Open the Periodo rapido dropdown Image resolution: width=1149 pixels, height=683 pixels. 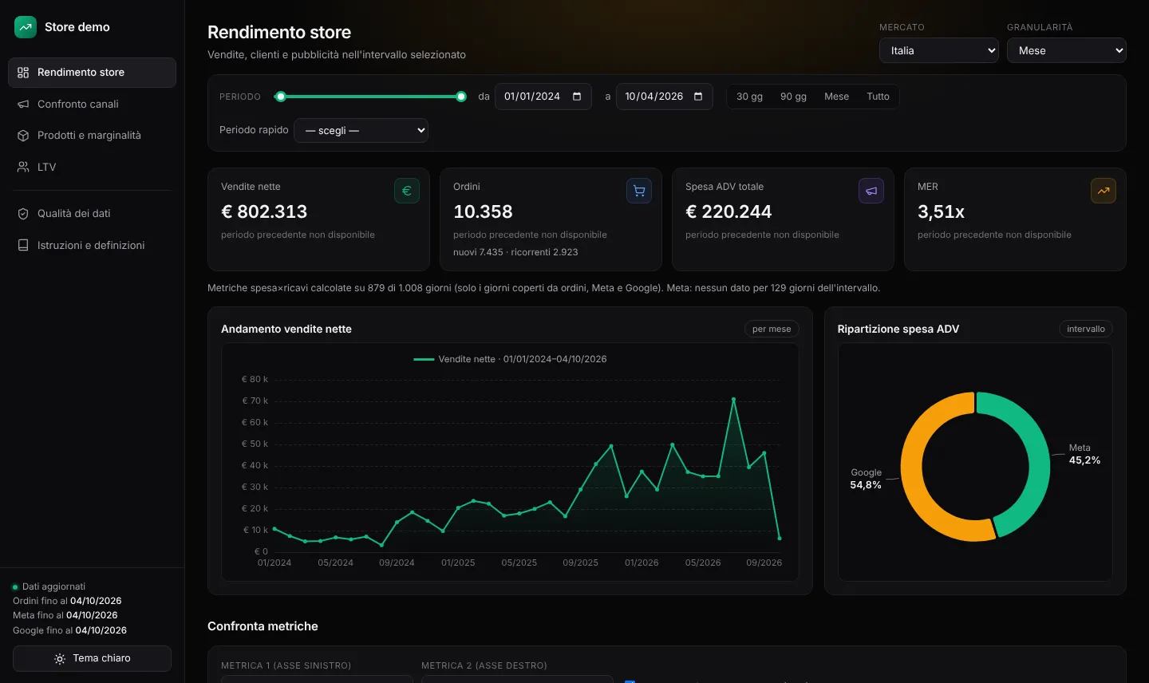click(361, 131)
